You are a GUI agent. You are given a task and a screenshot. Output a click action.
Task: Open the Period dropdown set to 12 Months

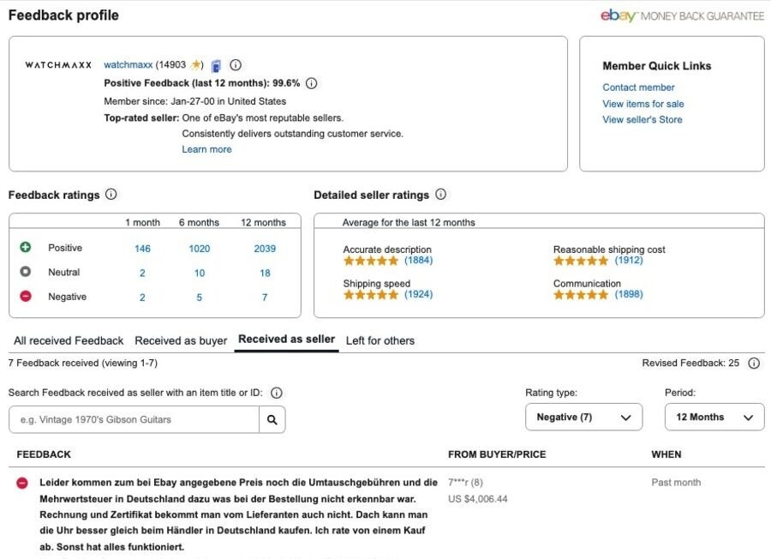(x=714, y=417)
